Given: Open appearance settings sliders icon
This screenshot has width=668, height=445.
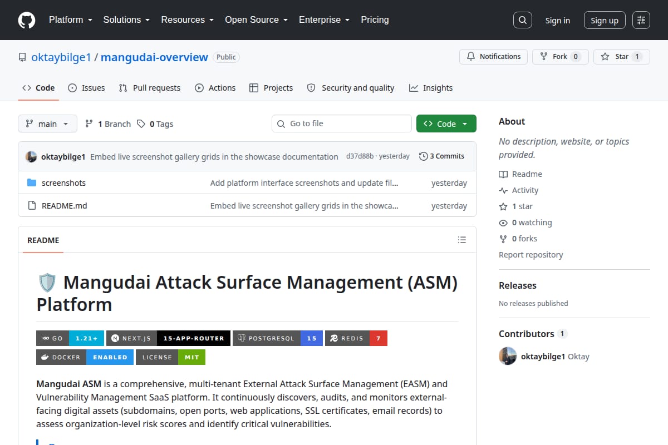Looking at the screenshot, I should pos(641,20).
